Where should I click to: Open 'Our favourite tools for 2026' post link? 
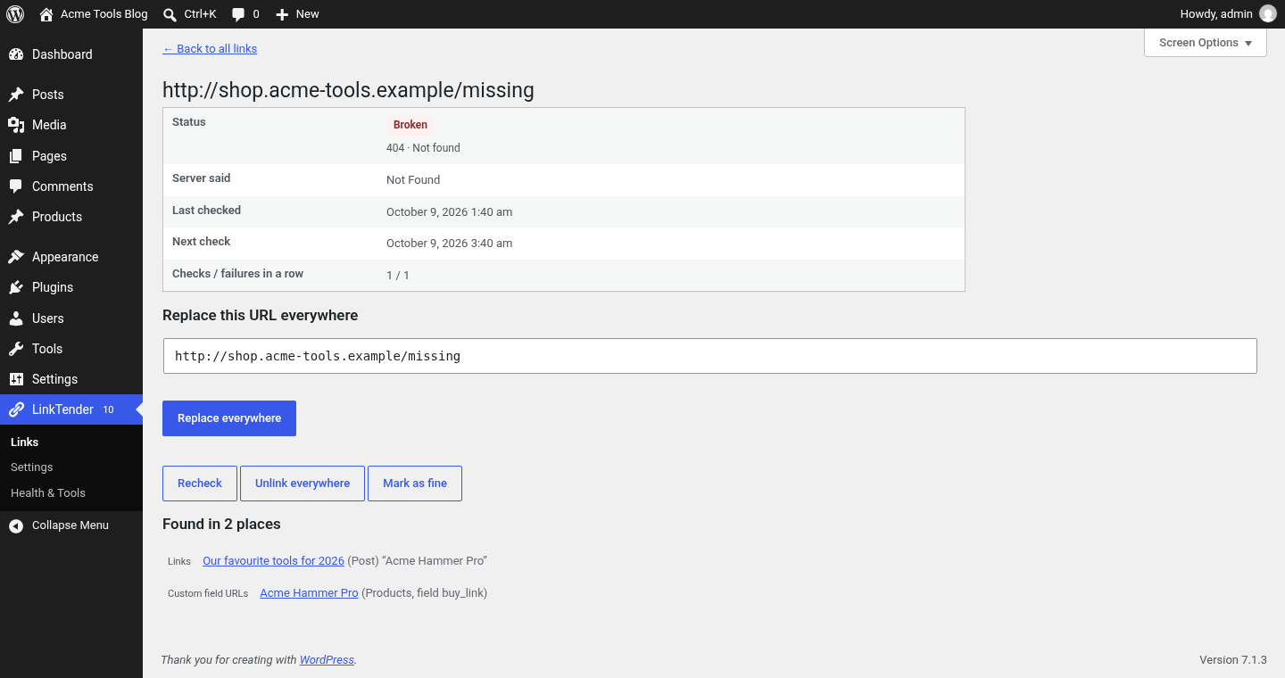click(273, 561)
